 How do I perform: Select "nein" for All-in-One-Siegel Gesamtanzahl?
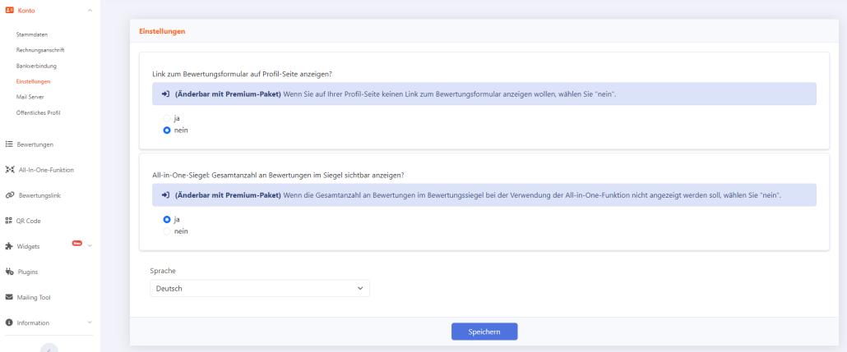[x=167, y=231]
